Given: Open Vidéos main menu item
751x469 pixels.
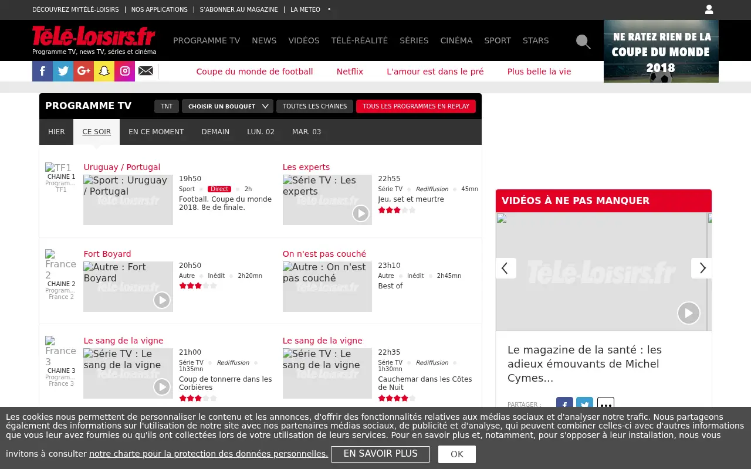Looking at the screenshot, I should (304, 40).
